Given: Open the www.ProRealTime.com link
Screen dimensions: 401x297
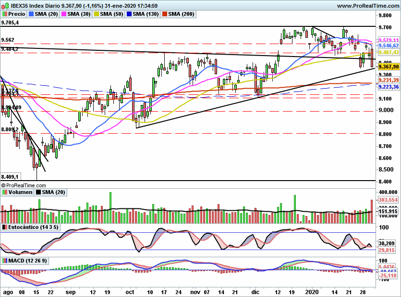Looking at the screenshot, I should tap(367, 6).
